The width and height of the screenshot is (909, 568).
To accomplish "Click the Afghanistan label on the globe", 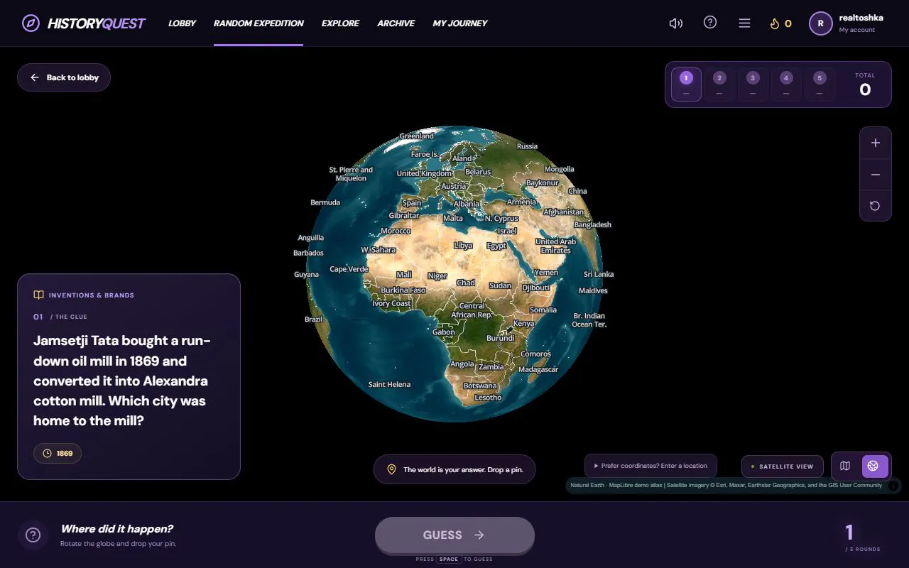I will [563, 212].
